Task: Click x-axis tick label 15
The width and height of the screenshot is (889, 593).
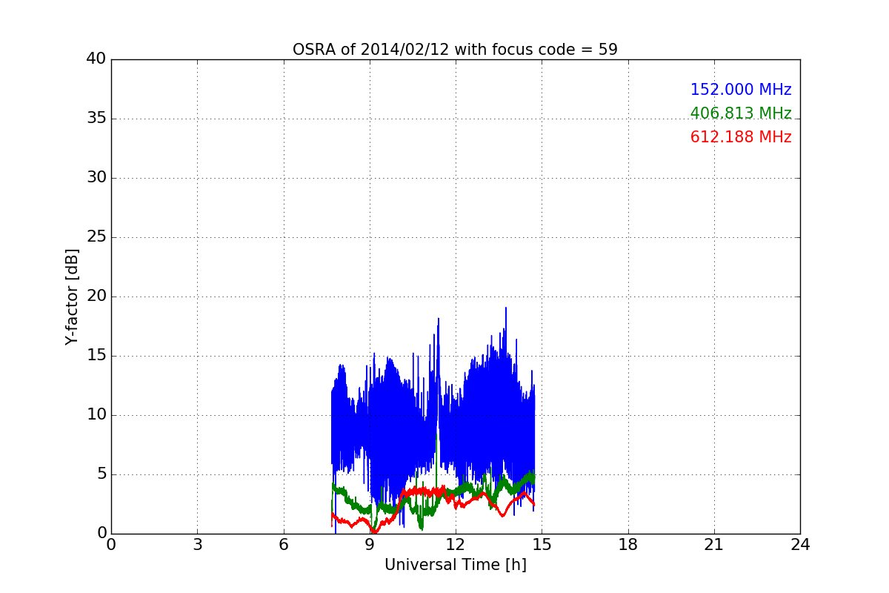Action: [542, 545]
